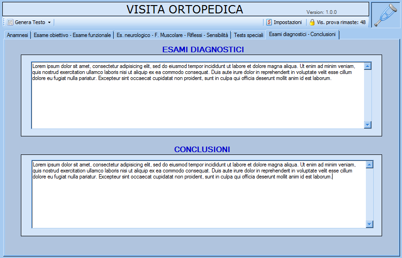Click 'Vis. prova rimaste: 48' label

pos(341,22)
